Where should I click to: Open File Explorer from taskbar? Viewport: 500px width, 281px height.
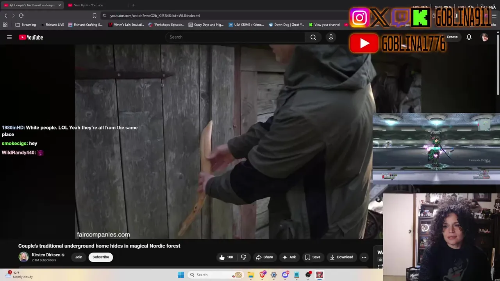251,275
